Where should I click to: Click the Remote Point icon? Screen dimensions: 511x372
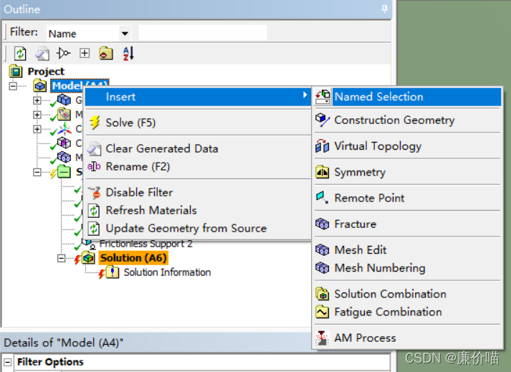323,198
